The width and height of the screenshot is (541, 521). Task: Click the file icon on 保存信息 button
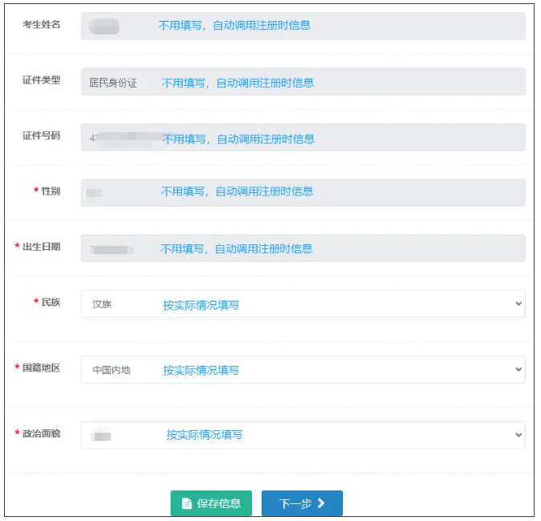(187, 503)
